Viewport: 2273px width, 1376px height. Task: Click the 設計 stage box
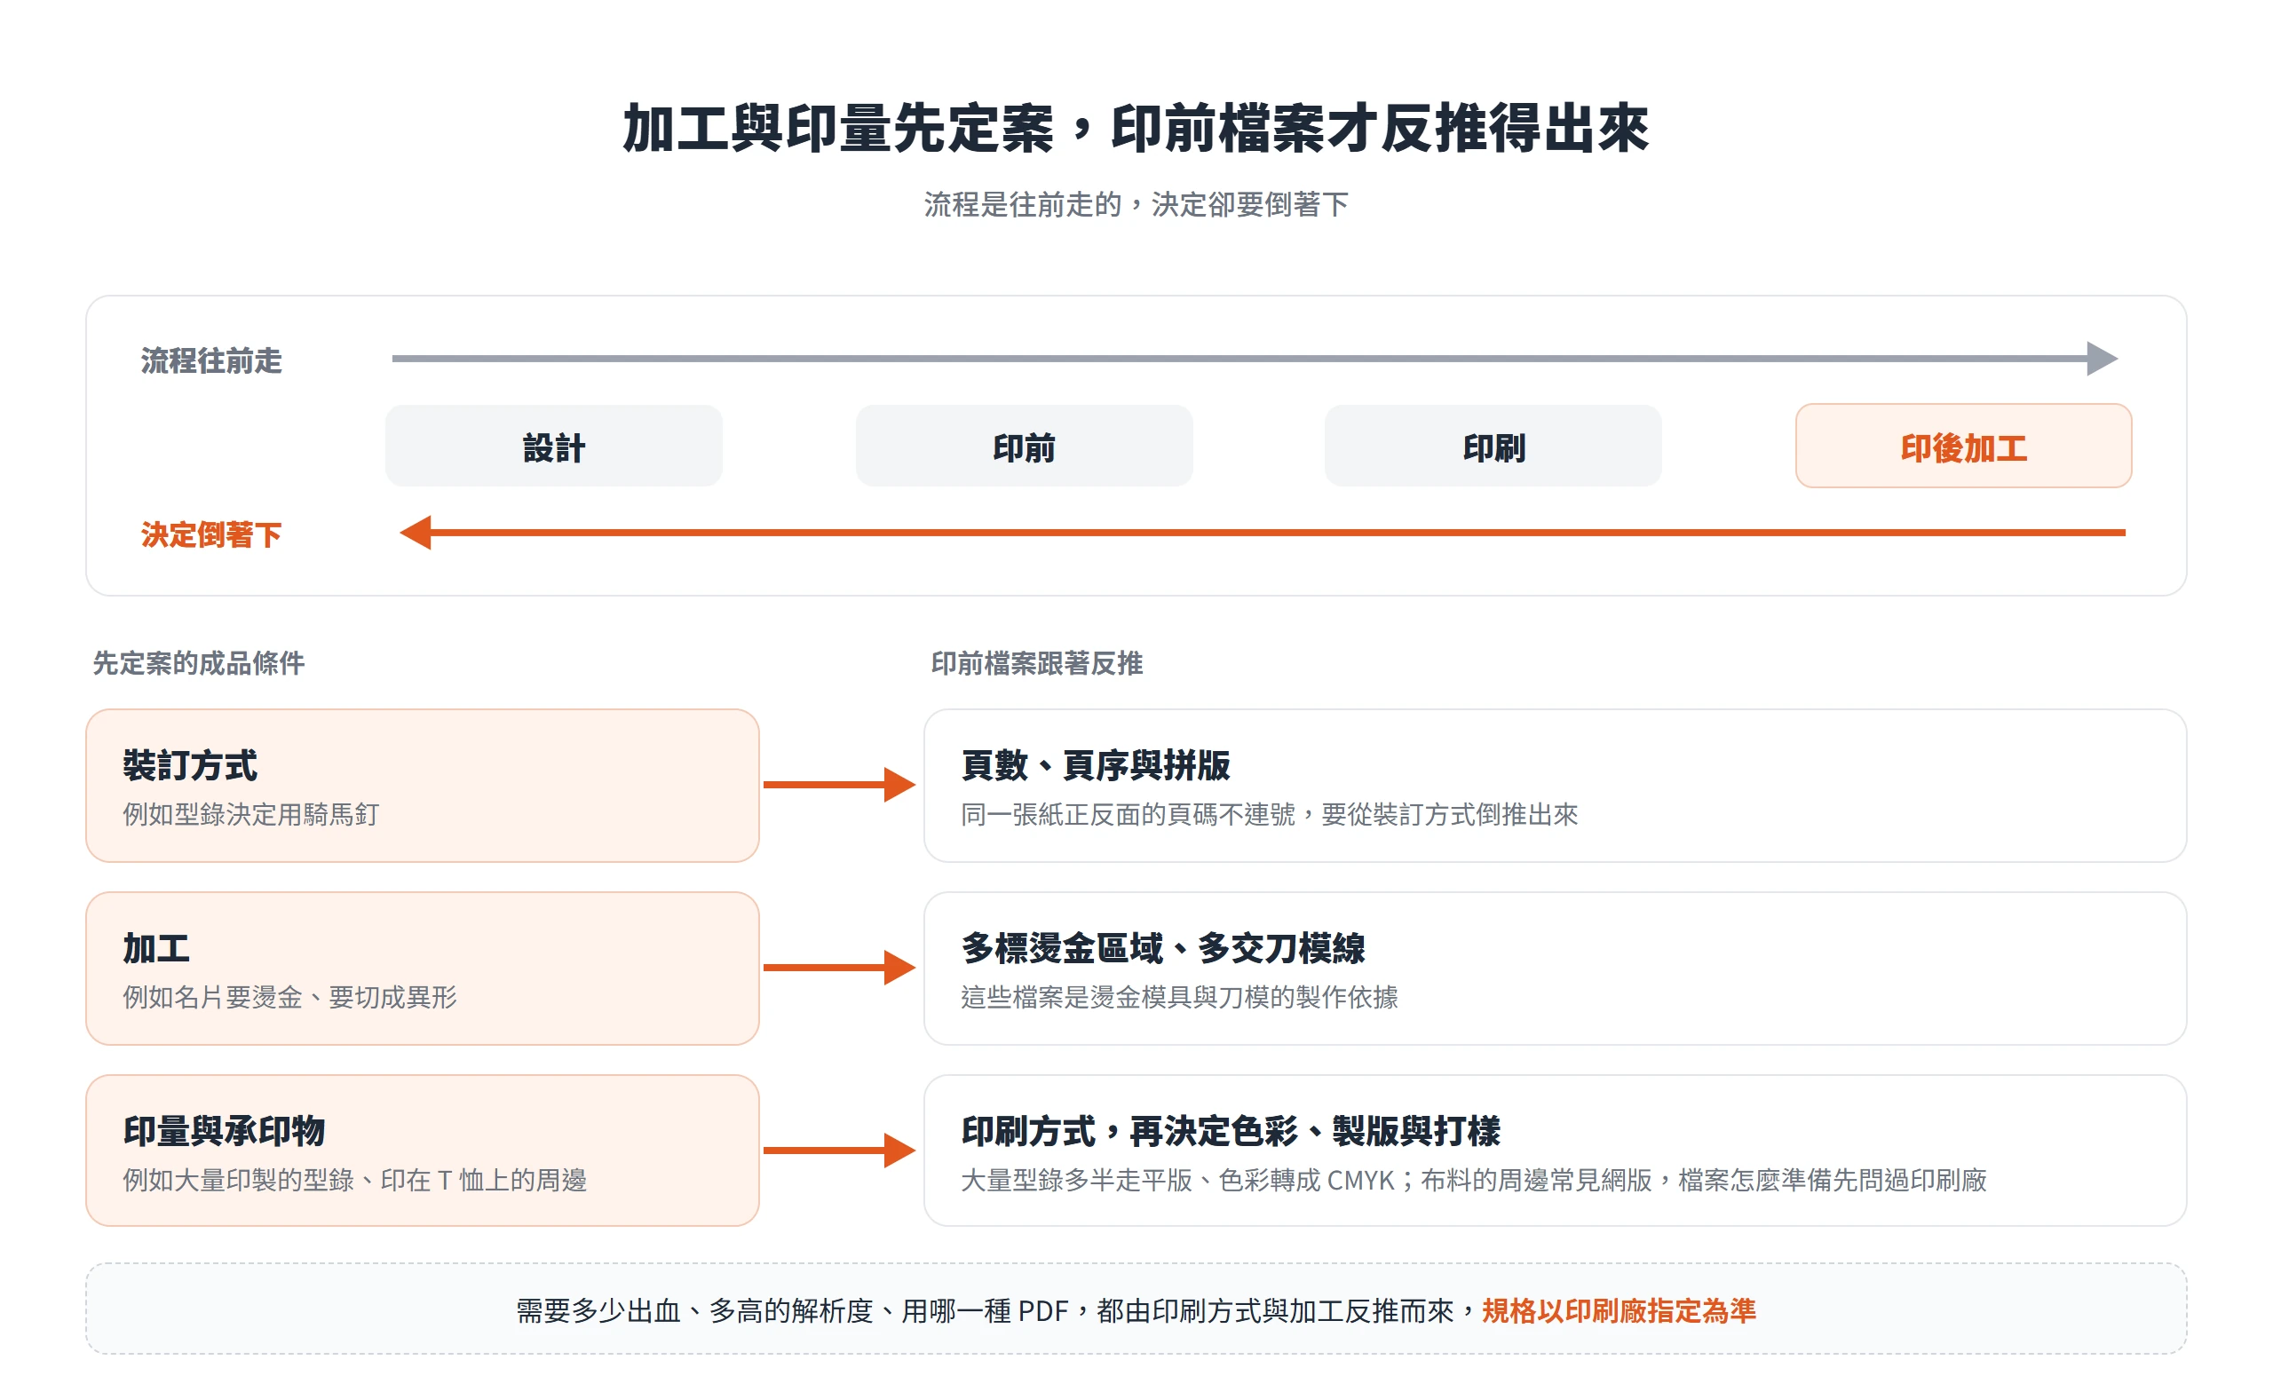tap(553, 447)
